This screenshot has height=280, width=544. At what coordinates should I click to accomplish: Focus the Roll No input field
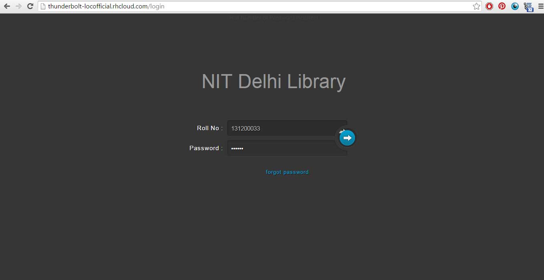pos(287,128)
